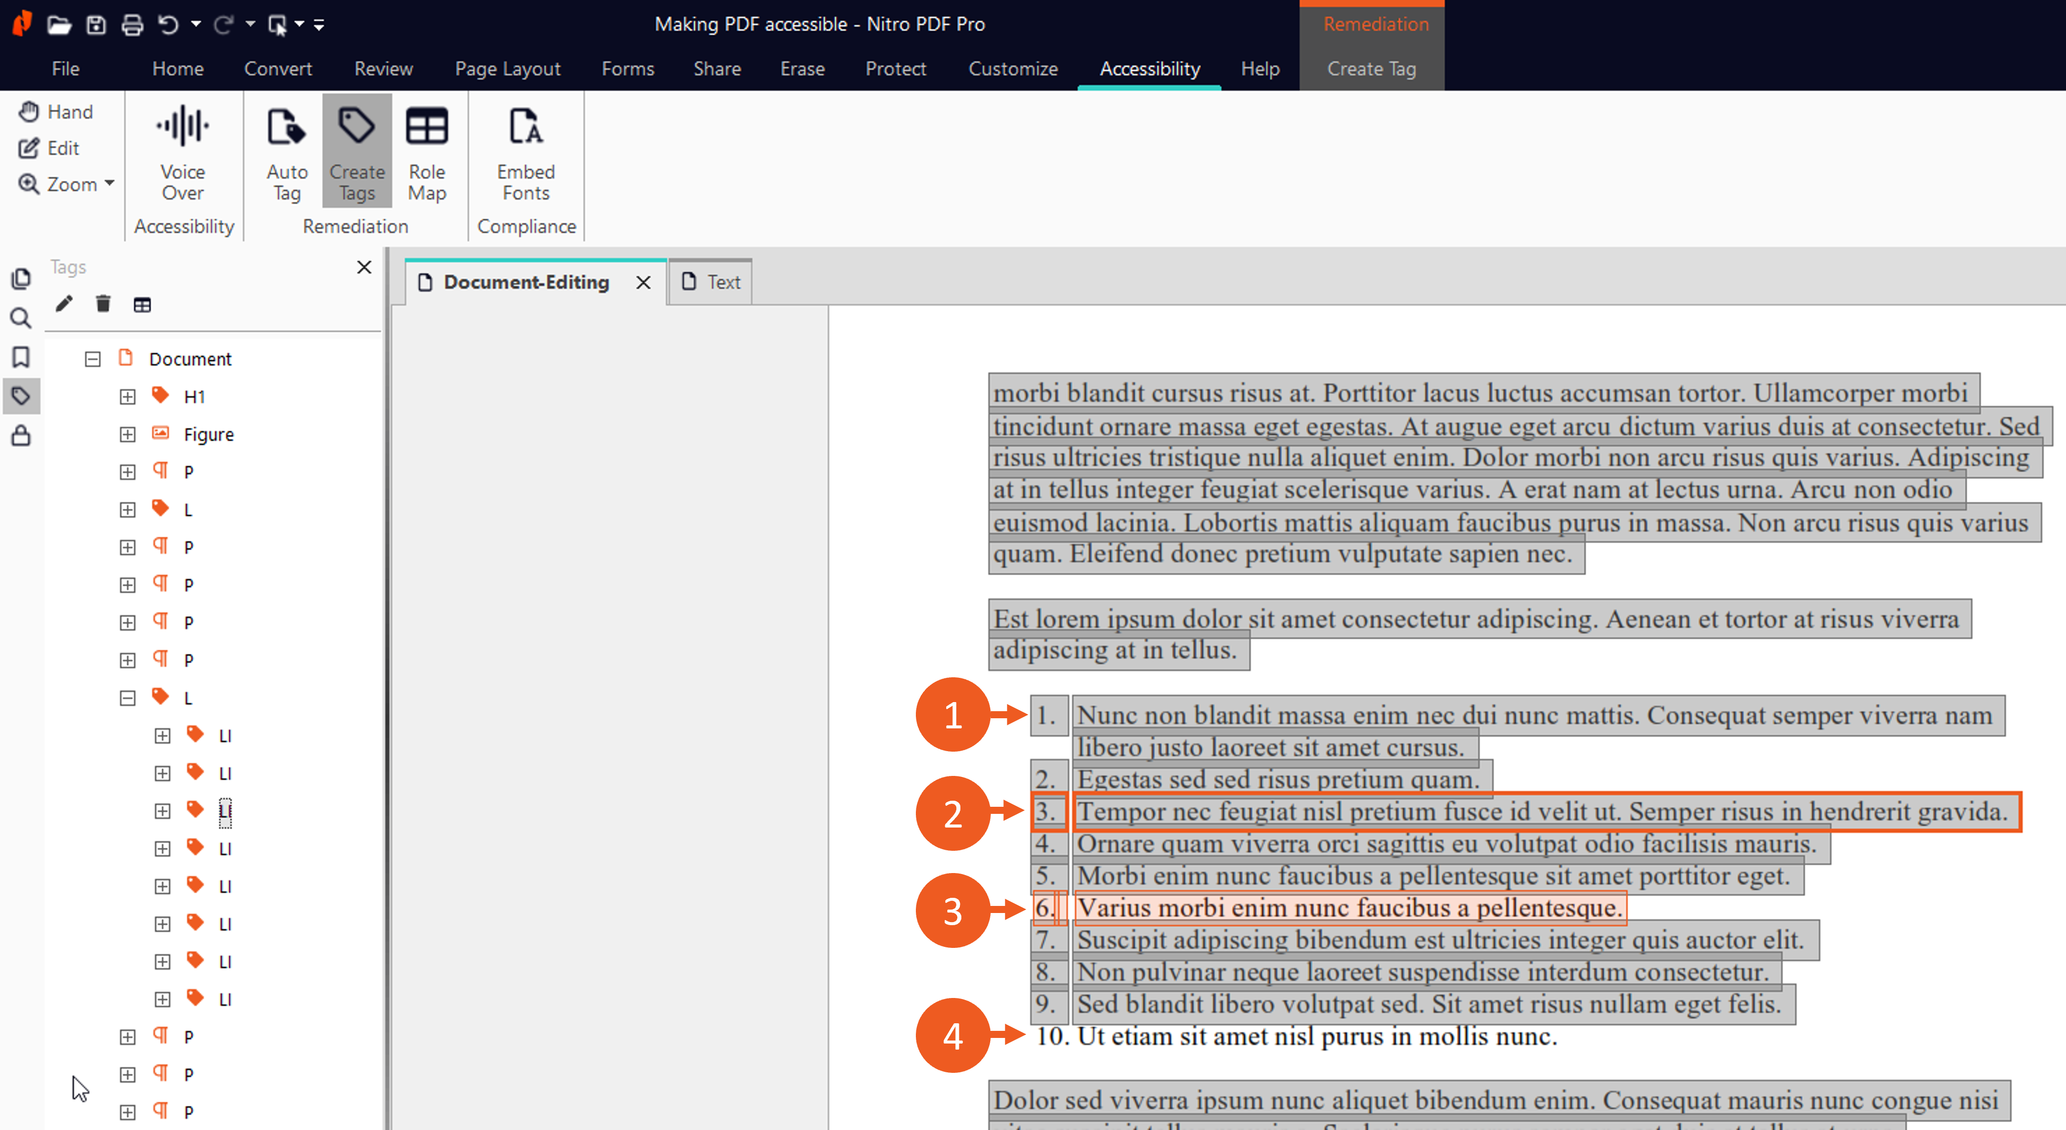Switch to the Text document tab
Screen dimensions: 2066x1130
pos(711,282)
